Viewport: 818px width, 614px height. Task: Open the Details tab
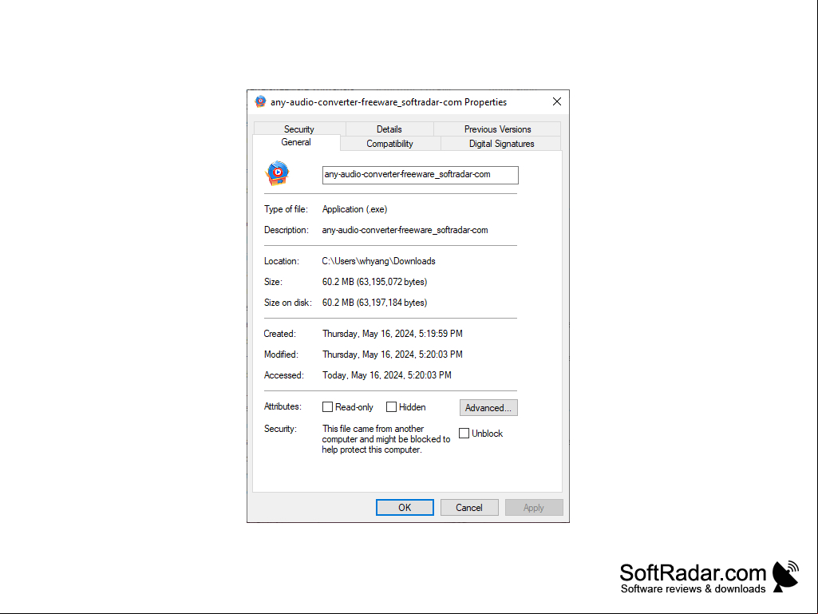[x=389, y=129]
